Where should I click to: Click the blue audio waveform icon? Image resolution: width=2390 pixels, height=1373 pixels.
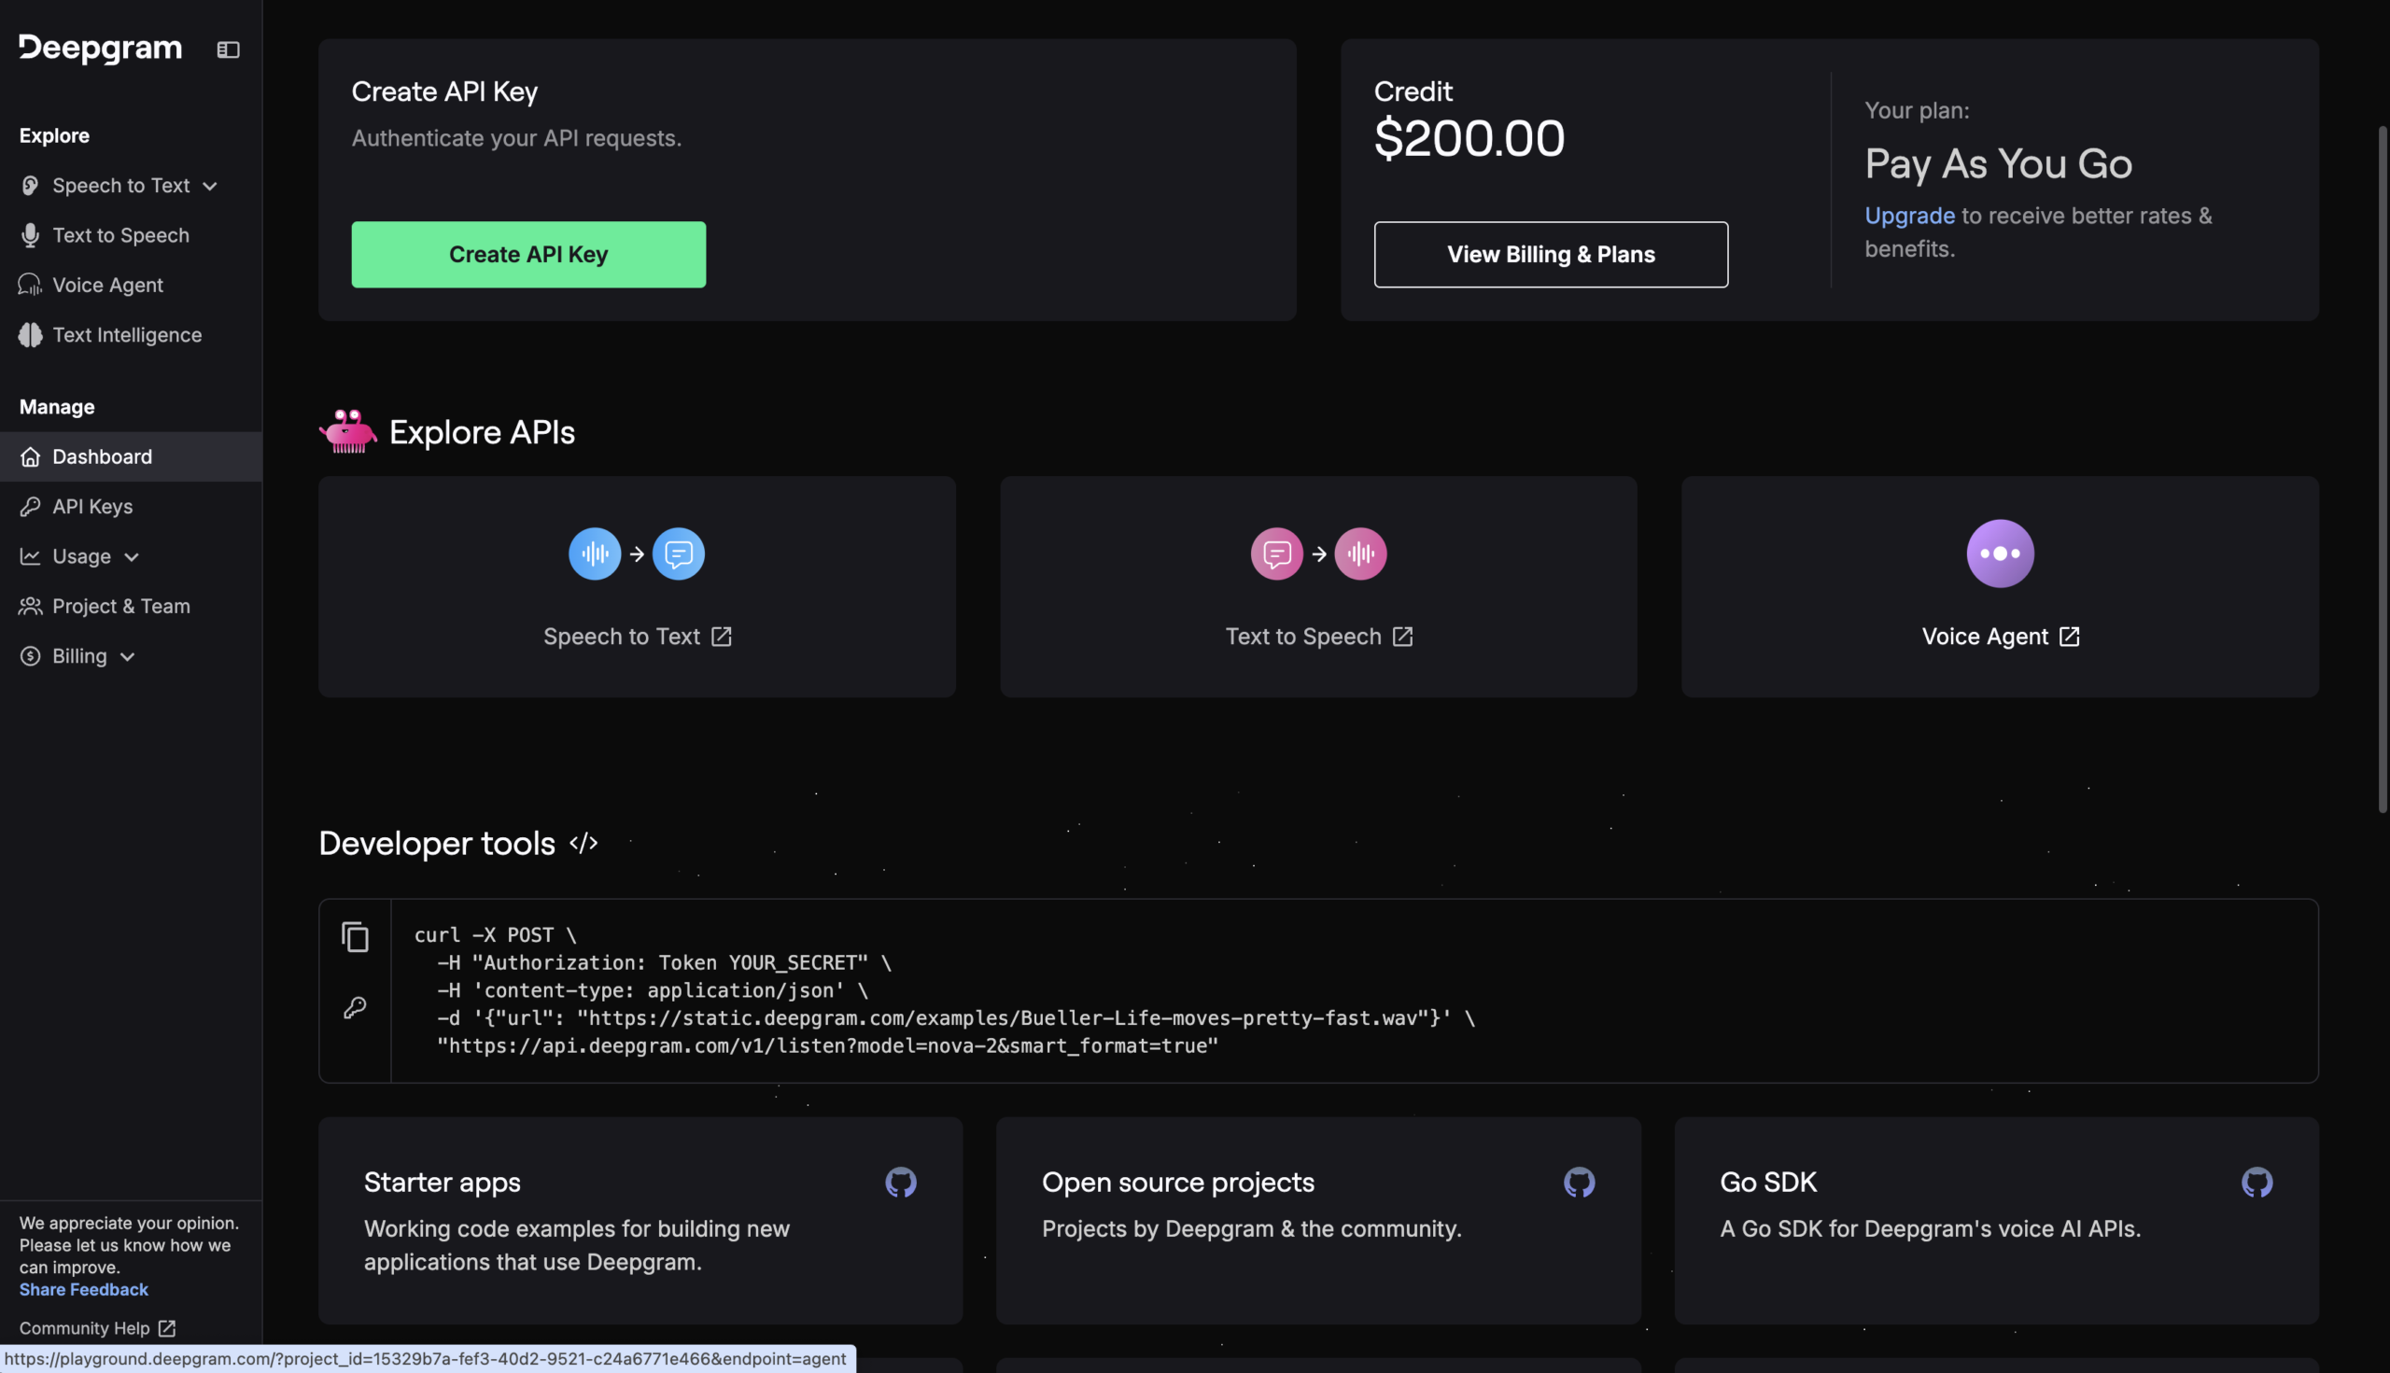(x=594, y=553)
